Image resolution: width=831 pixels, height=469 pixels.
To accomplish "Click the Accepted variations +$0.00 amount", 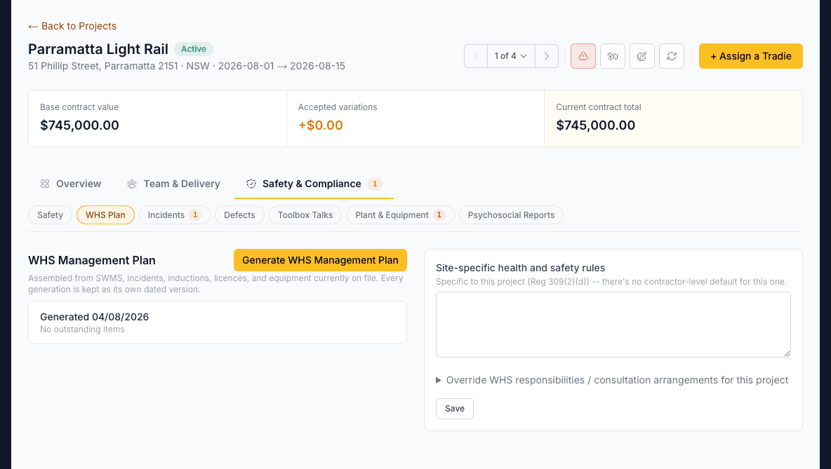I will tap(321, 125).
